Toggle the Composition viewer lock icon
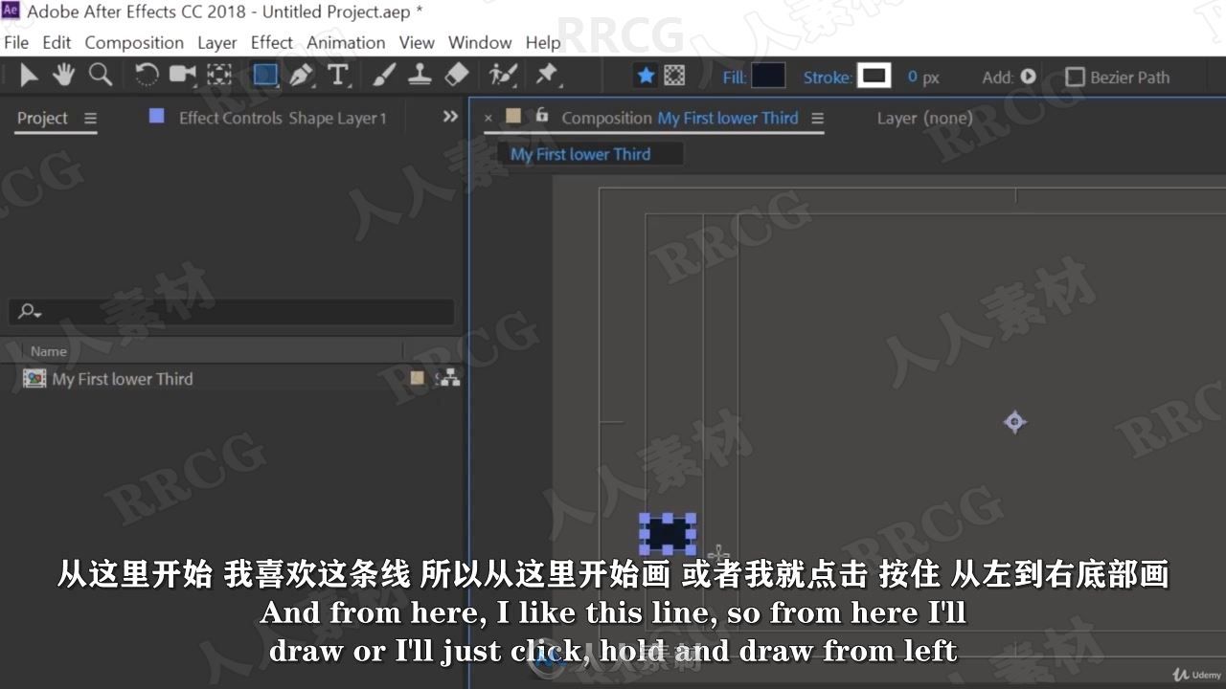Screen dimensions: 1226x689 pos(541,116)
